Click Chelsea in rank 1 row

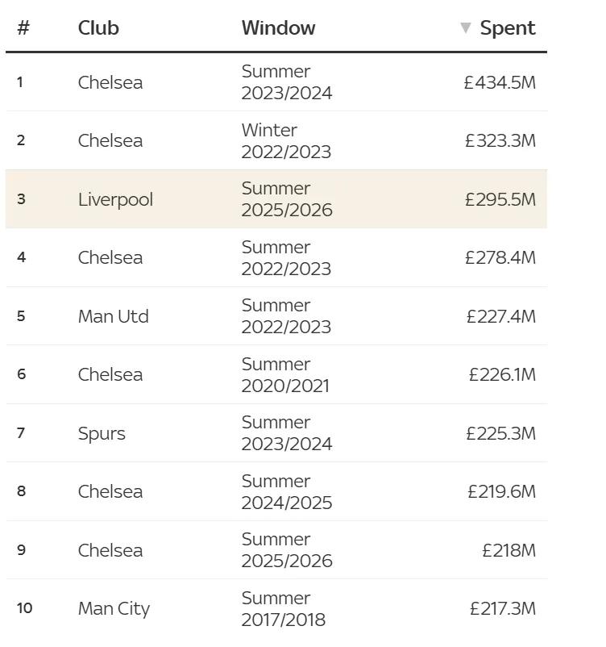[110, 82]
